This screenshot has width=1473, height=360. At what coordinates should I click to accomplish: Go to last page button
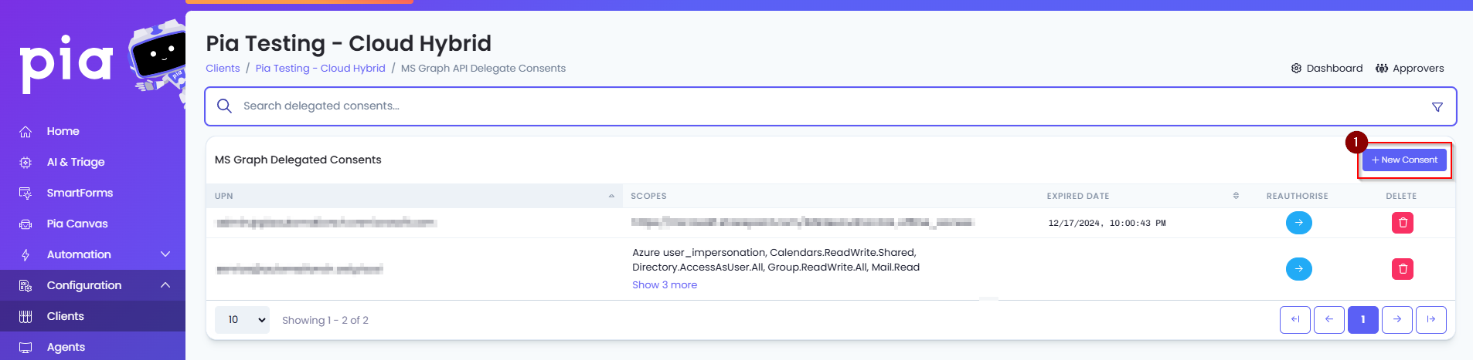click(1430, 319)
